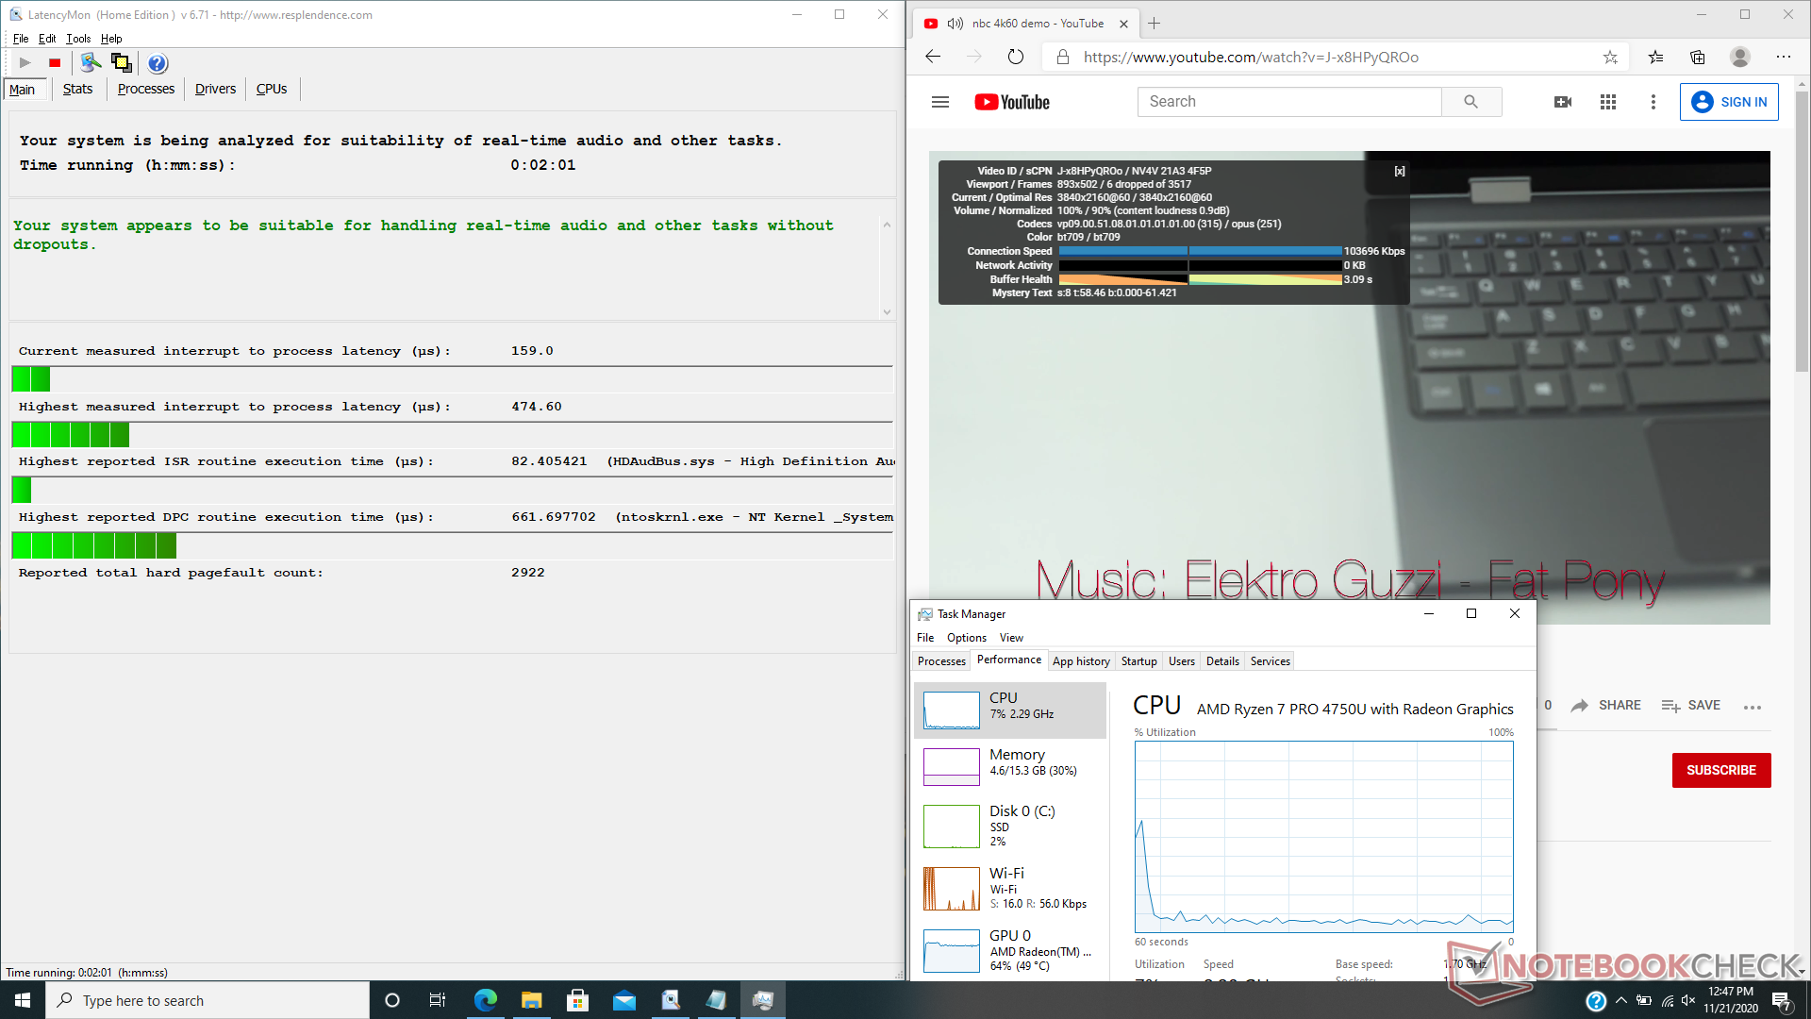Click the LatencyMon help question mark icon
This screenshot has height=1019, width=1811.
click(158, 63)
